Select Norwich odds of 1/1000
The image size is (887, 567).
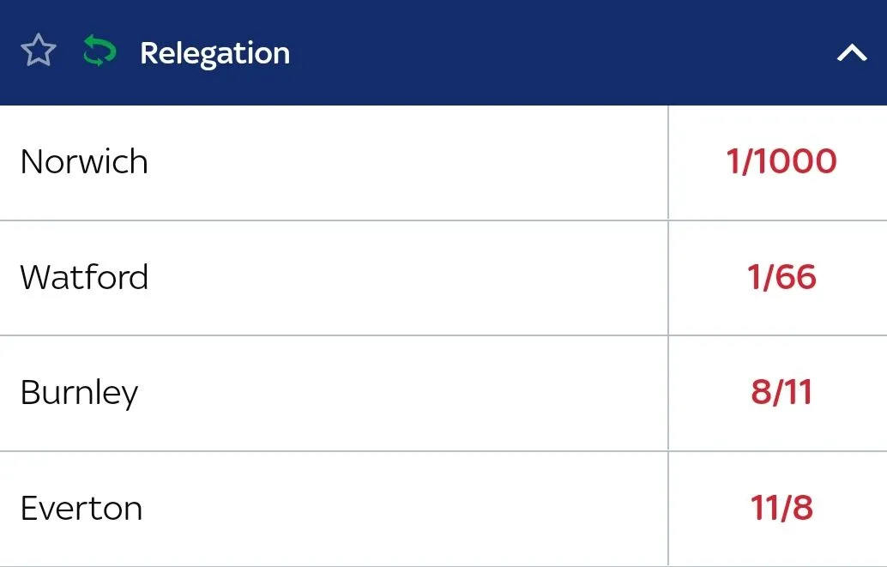tap(781, 162)
